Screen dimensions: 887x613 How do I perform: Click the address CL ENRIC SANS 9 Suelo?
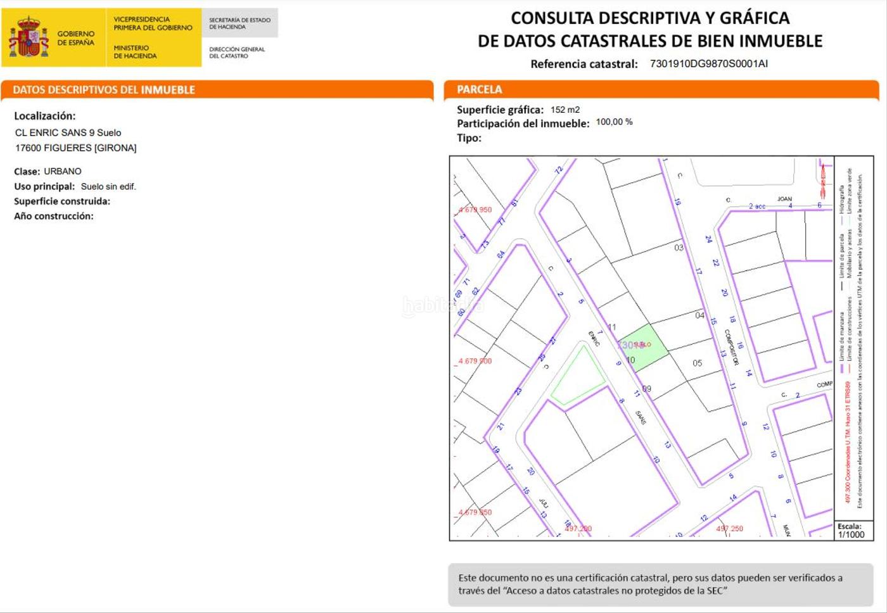68,132
